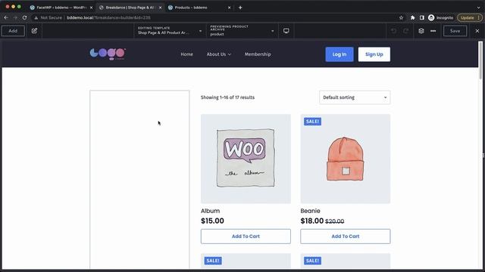This screenshot has width=485, height=272.
Task: Click the Save button
Action: pos(455,31)
